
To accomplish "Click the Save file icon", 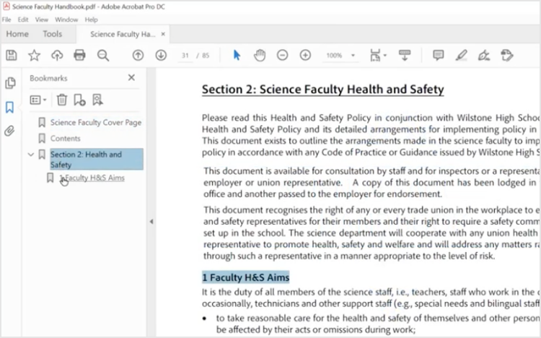I will click(11, 56).
